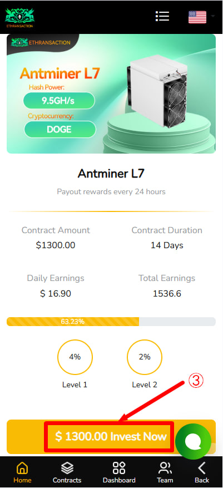Select the Level 1 4% circle

[75, 357]
